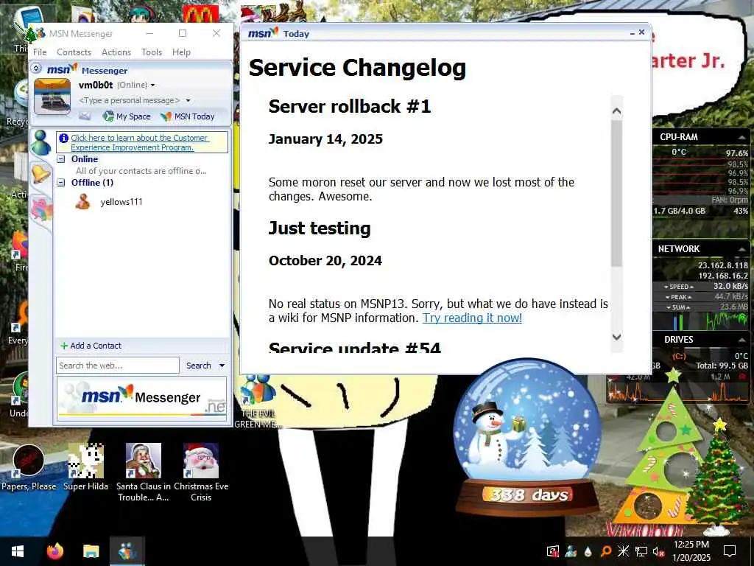The width and height of the screenshot is (754, 566).
Task: Click the orange magnifier tray icon
Action: tap(606, 551)
